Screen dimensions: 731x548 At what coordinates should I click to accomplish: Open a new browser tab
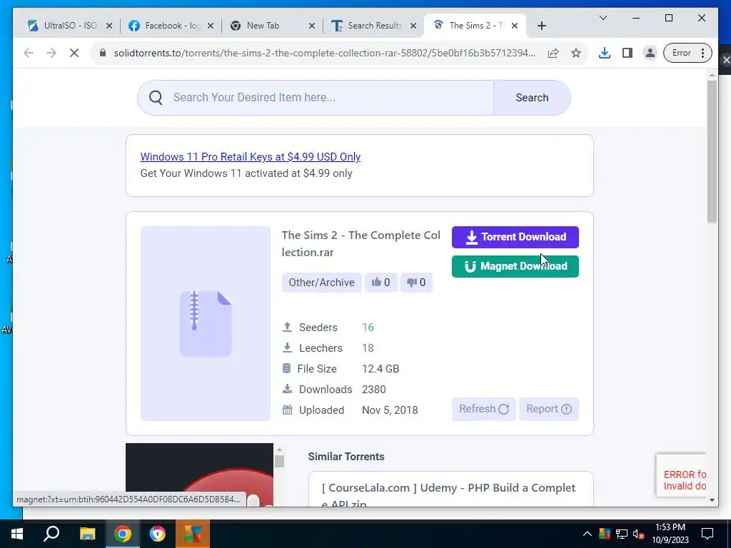click(541, 26)
